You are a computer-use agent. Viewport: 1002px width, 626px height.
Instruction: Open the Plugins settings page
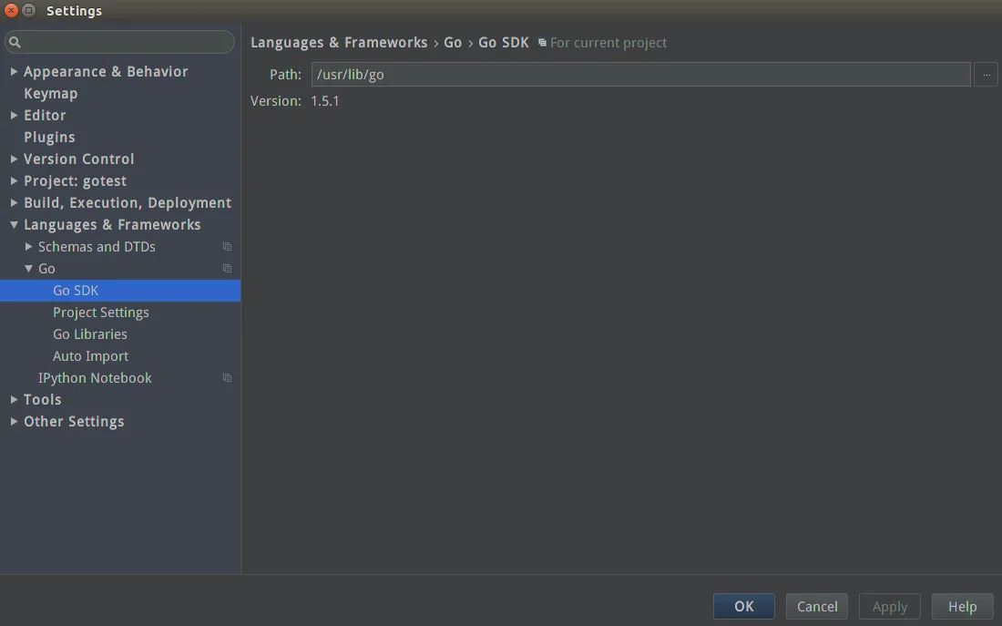coord(49,137)
